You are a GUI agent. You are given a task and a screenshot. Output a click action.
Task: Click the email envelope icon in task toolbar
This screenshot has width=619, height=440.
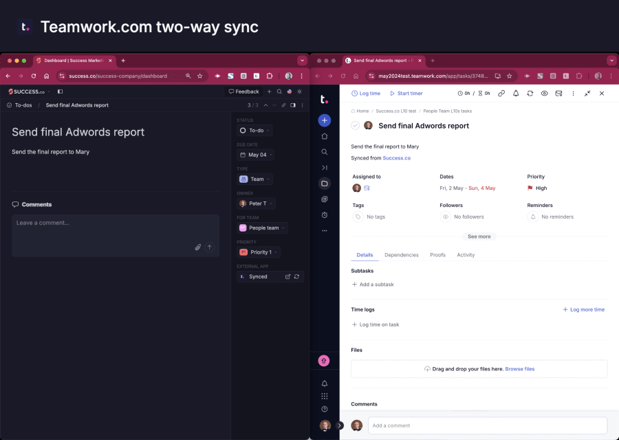point(558,93)
